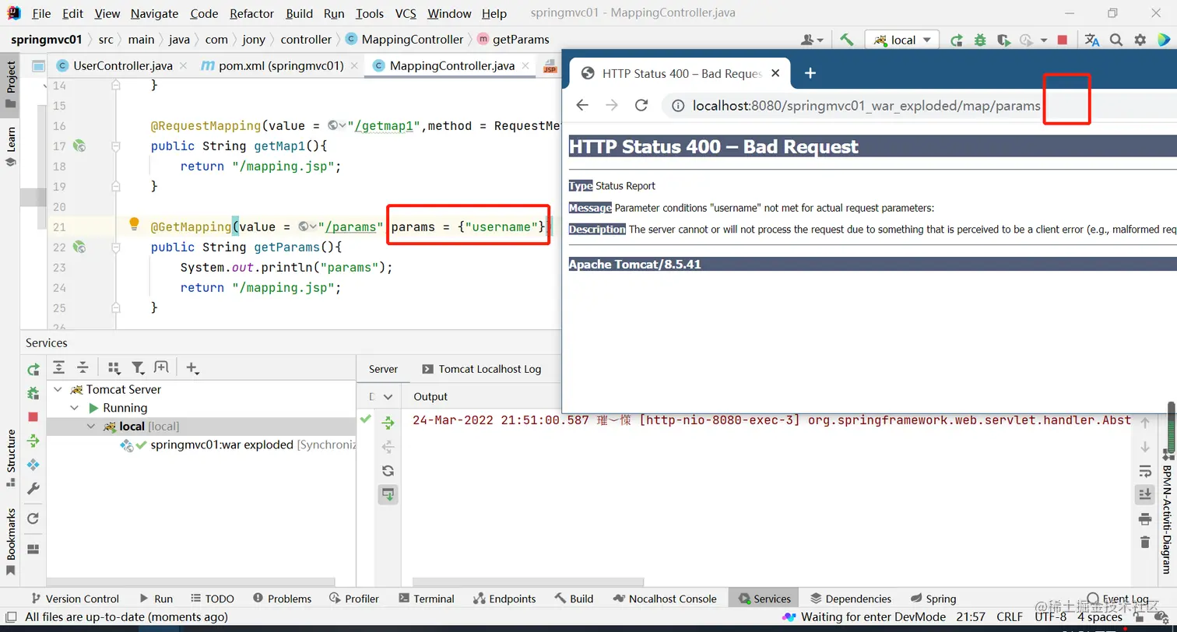Print the console output using the printer icon
Viewport: 1177px width, 632px height.
pos(1144,518)
